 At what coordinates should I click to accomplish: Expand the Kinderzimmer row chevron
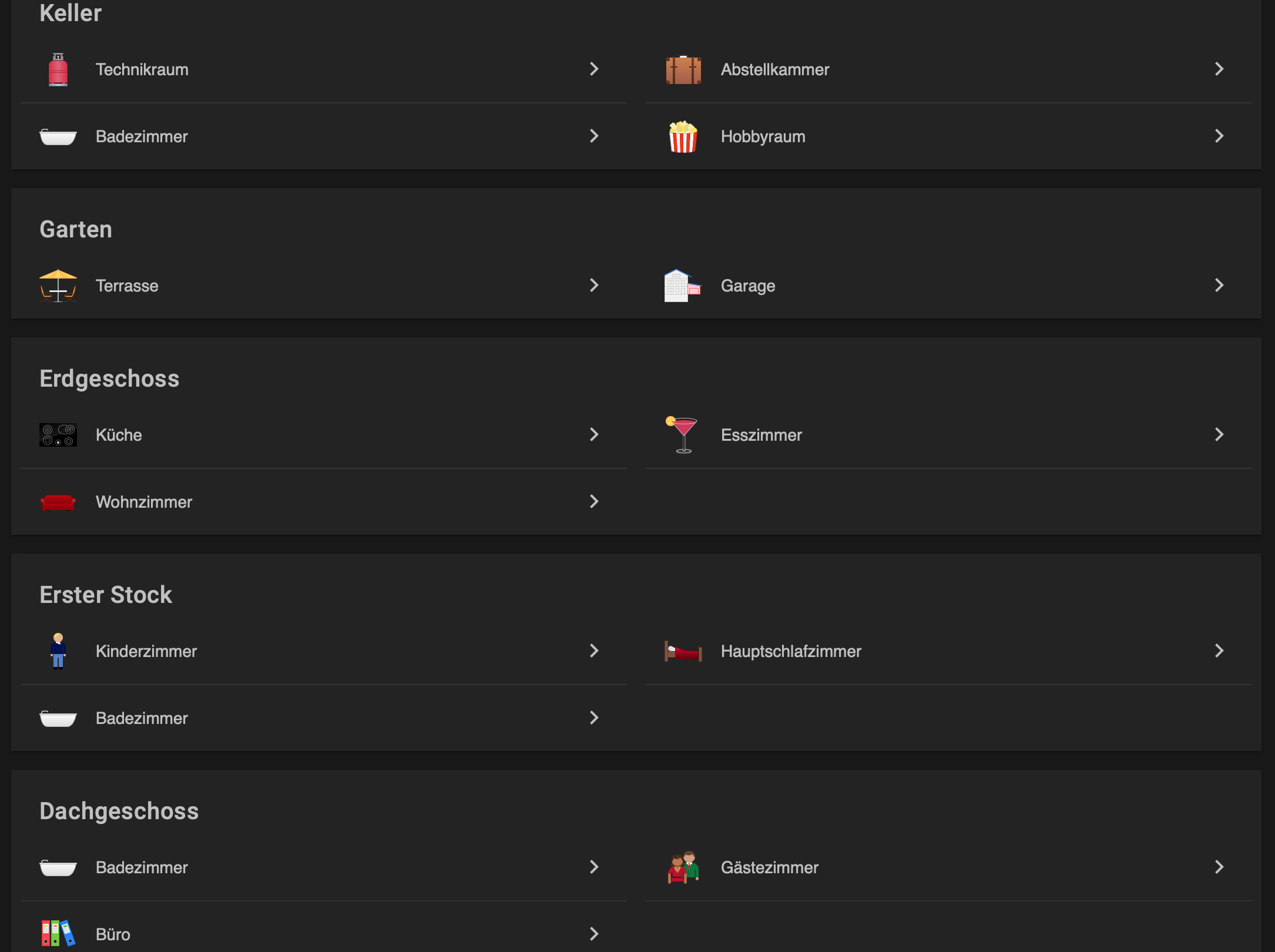(x=594, y=651)
